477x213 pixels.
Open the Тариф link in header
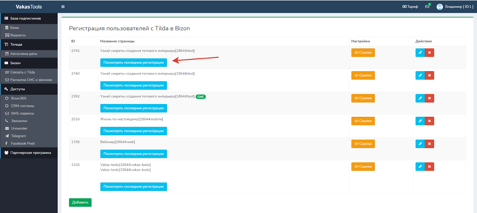click(x=410, y=7)
